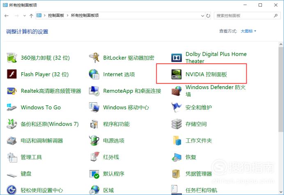
Task: Go up one level with up arrow
Action: (31, 16)
